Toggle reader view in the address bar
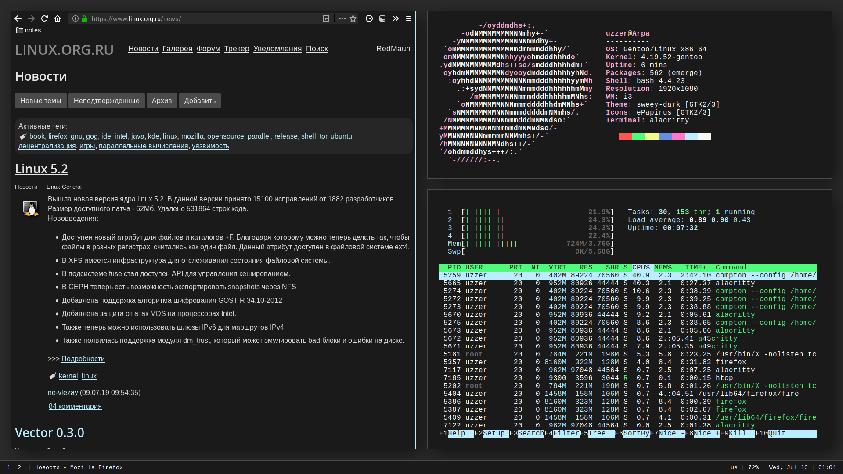This screenshot has height=474, width=843. click(326, 18)
